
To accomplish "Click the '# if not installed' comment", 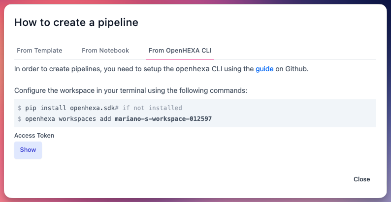I will [x=148, y=108].
